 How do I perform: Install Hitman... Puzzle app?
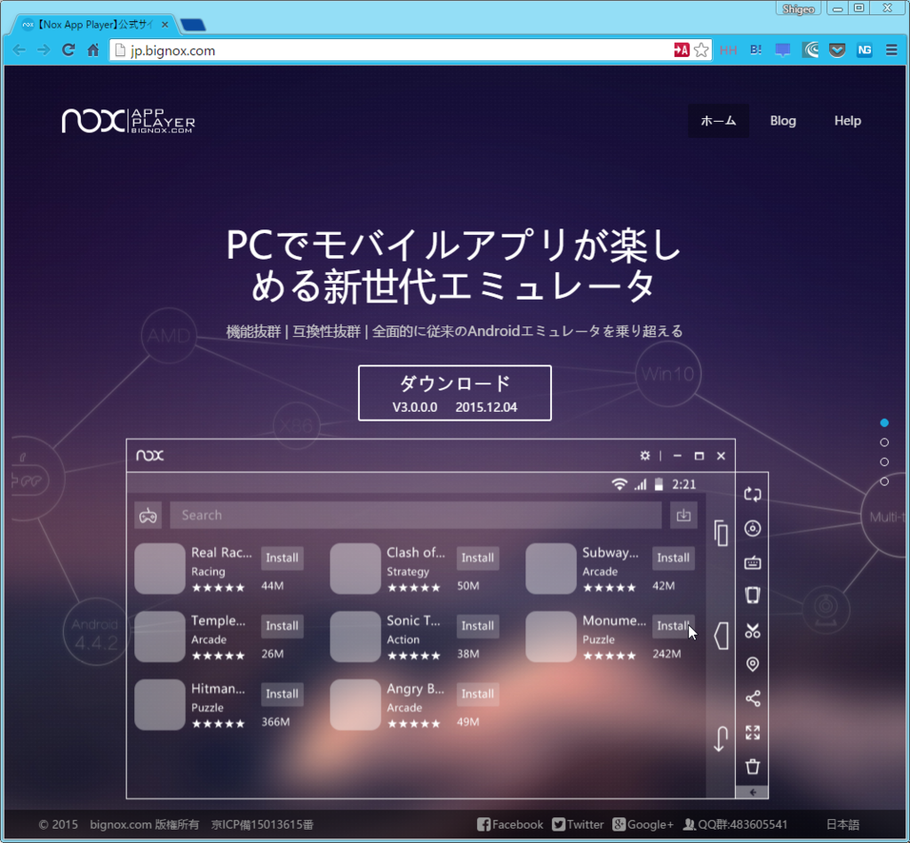[x=282, y=694]
